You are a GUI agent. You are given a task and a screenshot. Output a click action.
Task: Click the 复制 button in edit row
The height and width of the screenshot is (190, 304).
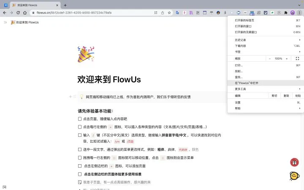point(286,95)
